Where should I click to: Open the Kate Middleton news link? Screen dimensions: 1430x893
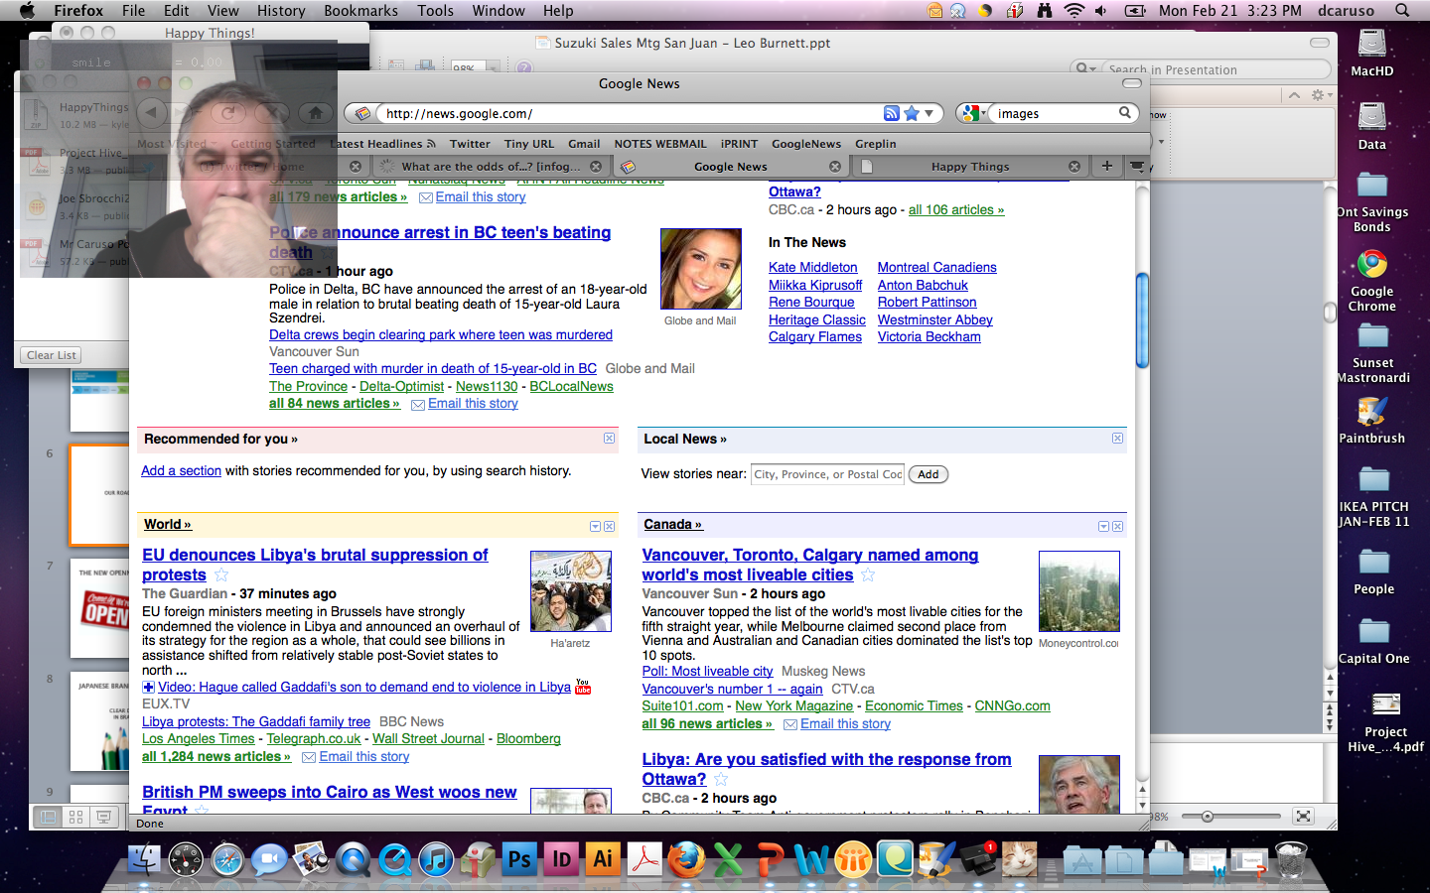812,267
